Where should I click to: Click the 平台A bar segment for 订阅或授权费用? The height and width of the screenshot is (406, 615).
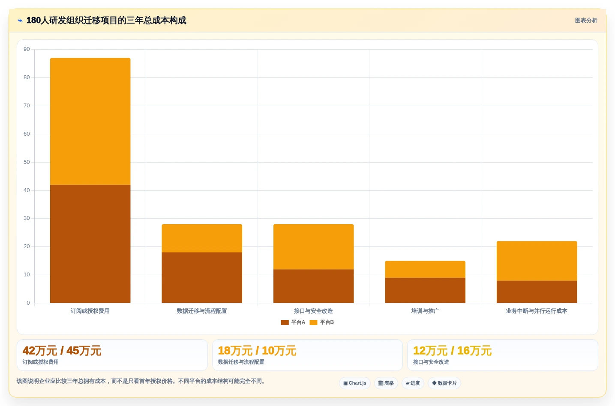pos(90,244)
